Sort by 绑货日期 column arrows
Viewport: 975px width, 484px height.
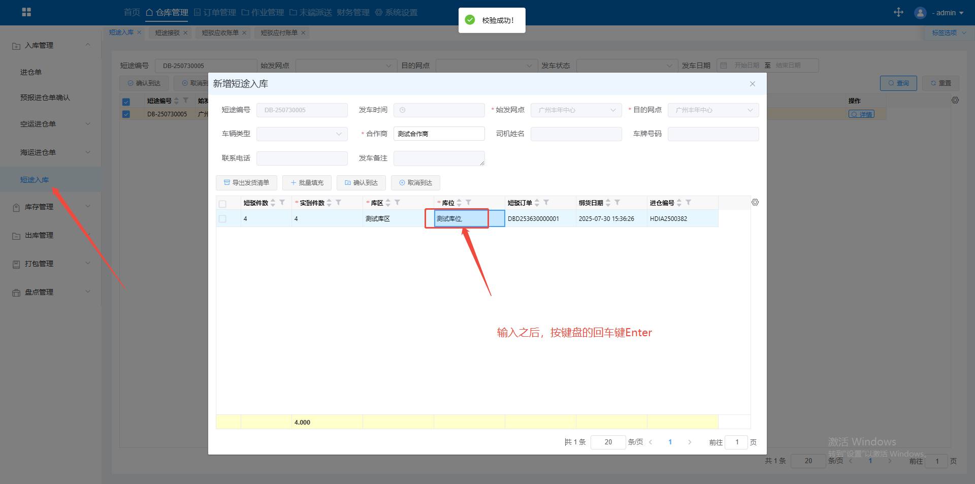coord(608,203)
